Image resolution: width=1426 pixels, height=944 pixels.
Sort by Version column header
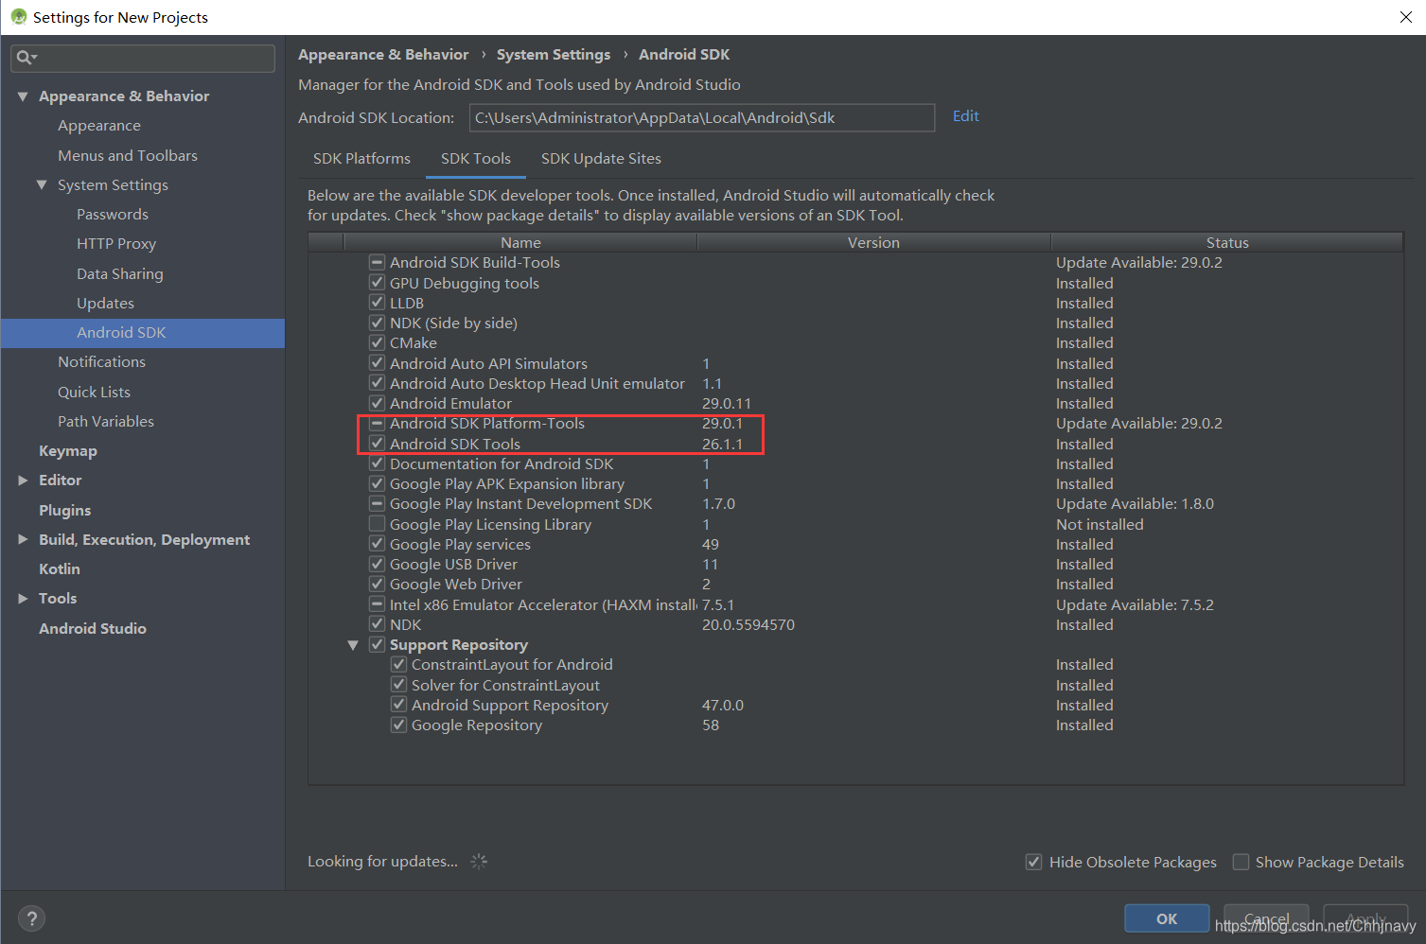(x=873, y=242)
